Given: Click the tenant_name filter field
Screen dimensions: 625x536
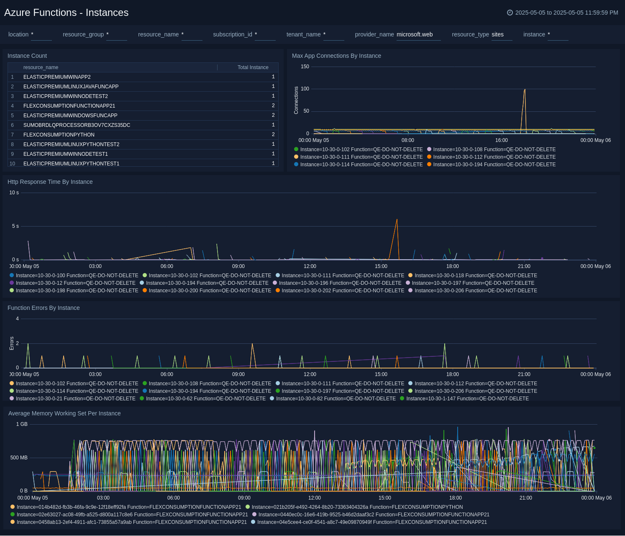Looking at the screenshot, I should [x=334, y=35].
